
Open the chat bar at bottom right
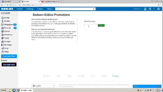[x=147, y=86]
